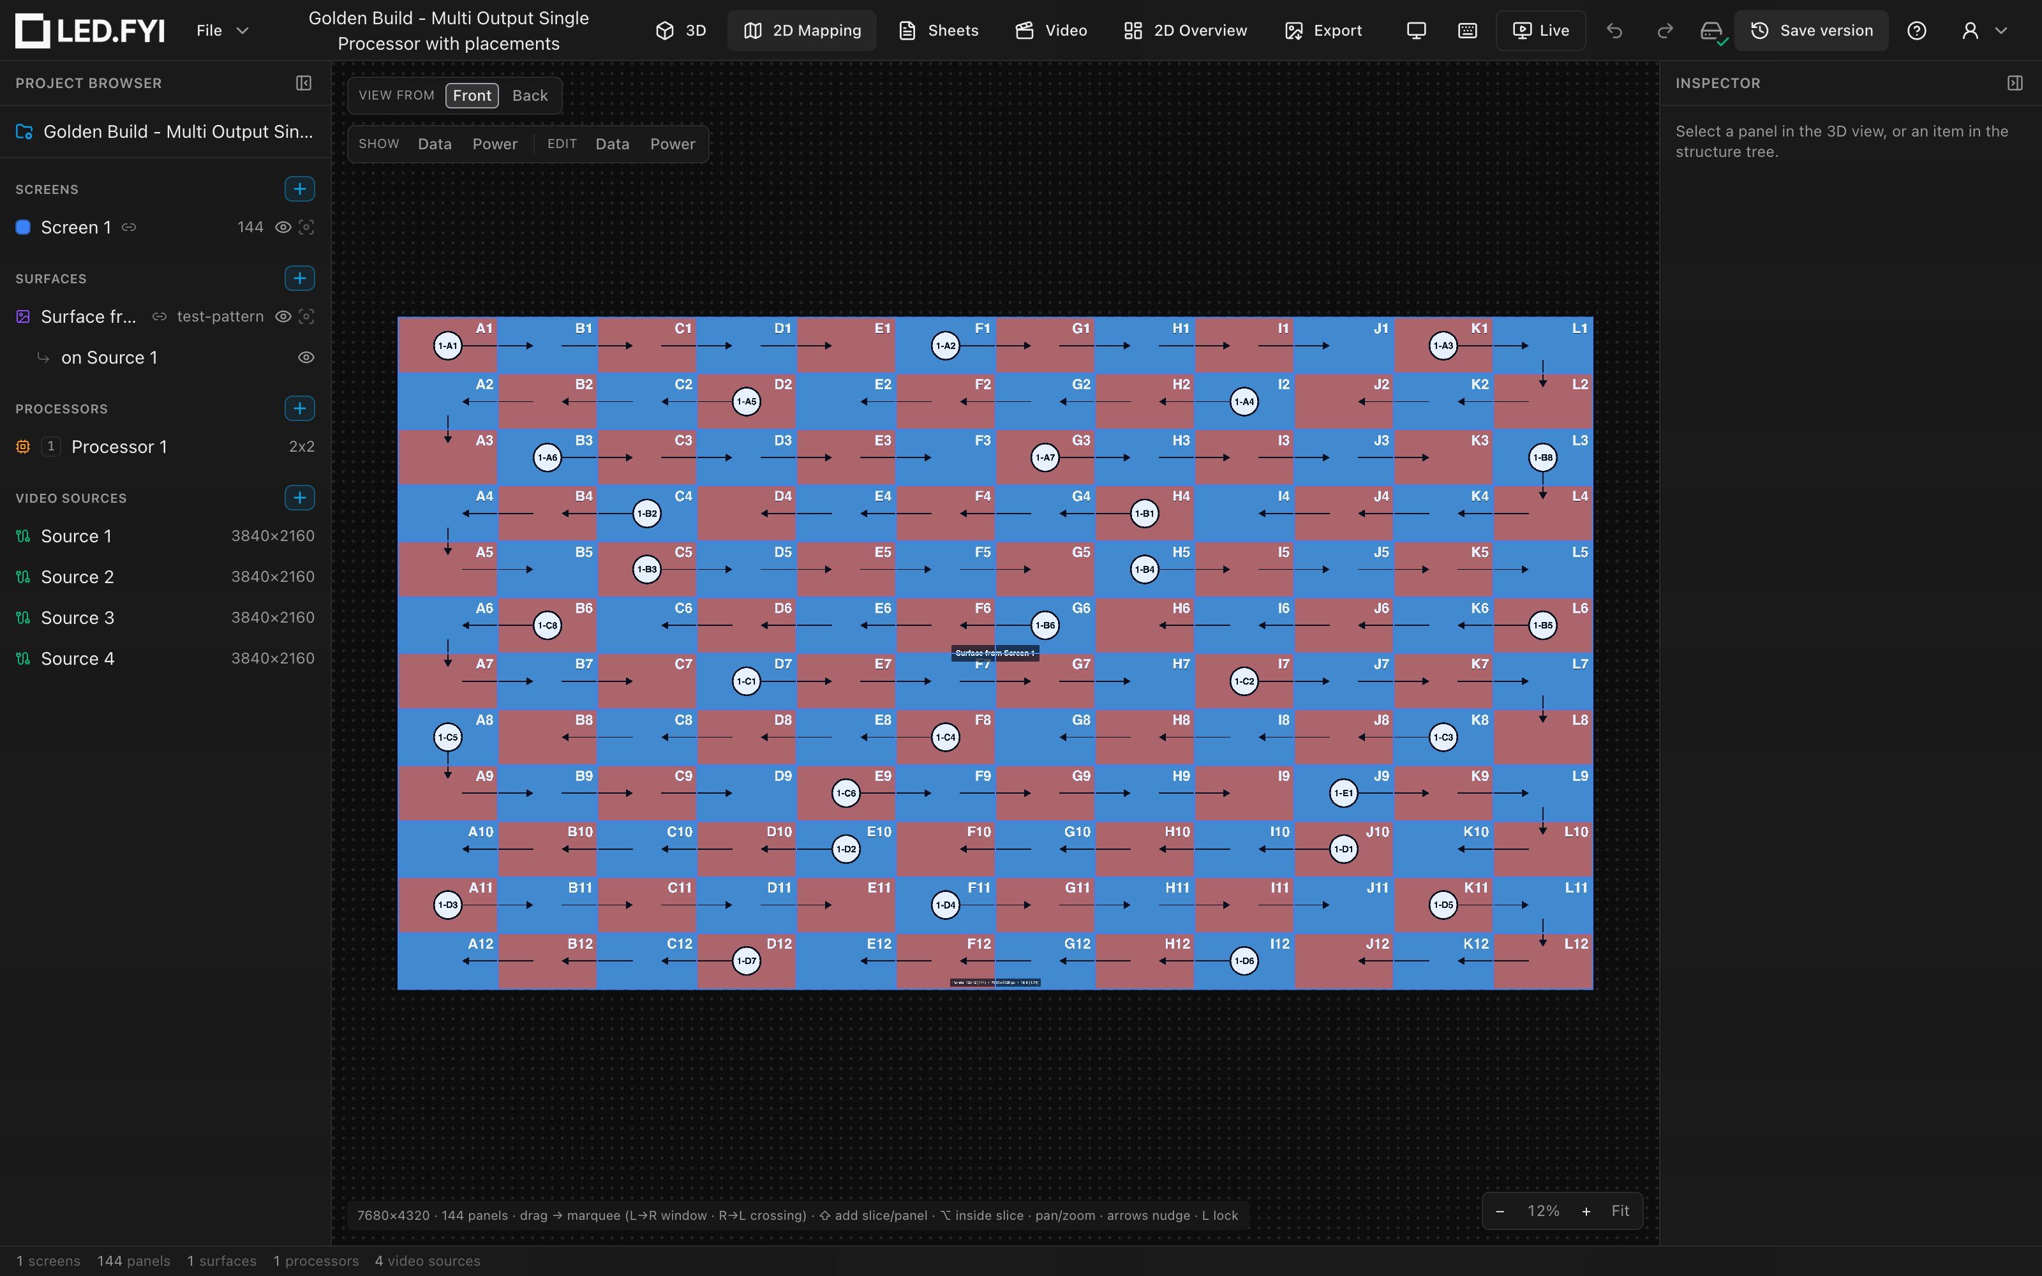Viewport: 2042px width, 1276px height.
Task: Click the Live button
Action: point(1541,31)
